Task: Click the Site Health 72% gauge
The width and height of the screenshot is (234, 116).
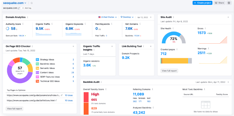Action: coord(174,37)
